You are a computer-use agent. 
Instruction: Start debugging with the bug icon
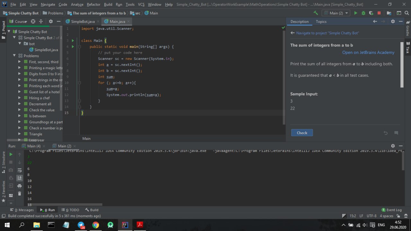[x=363, y=13]
